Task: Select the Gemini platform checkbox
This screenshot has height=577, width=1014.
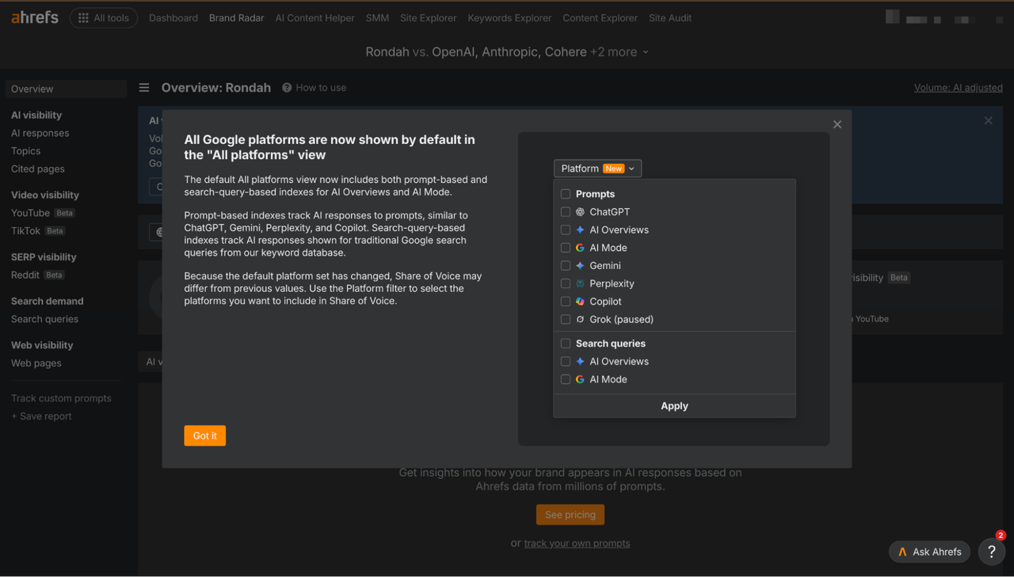Action: pyautogui.click(x=566, y=266)
